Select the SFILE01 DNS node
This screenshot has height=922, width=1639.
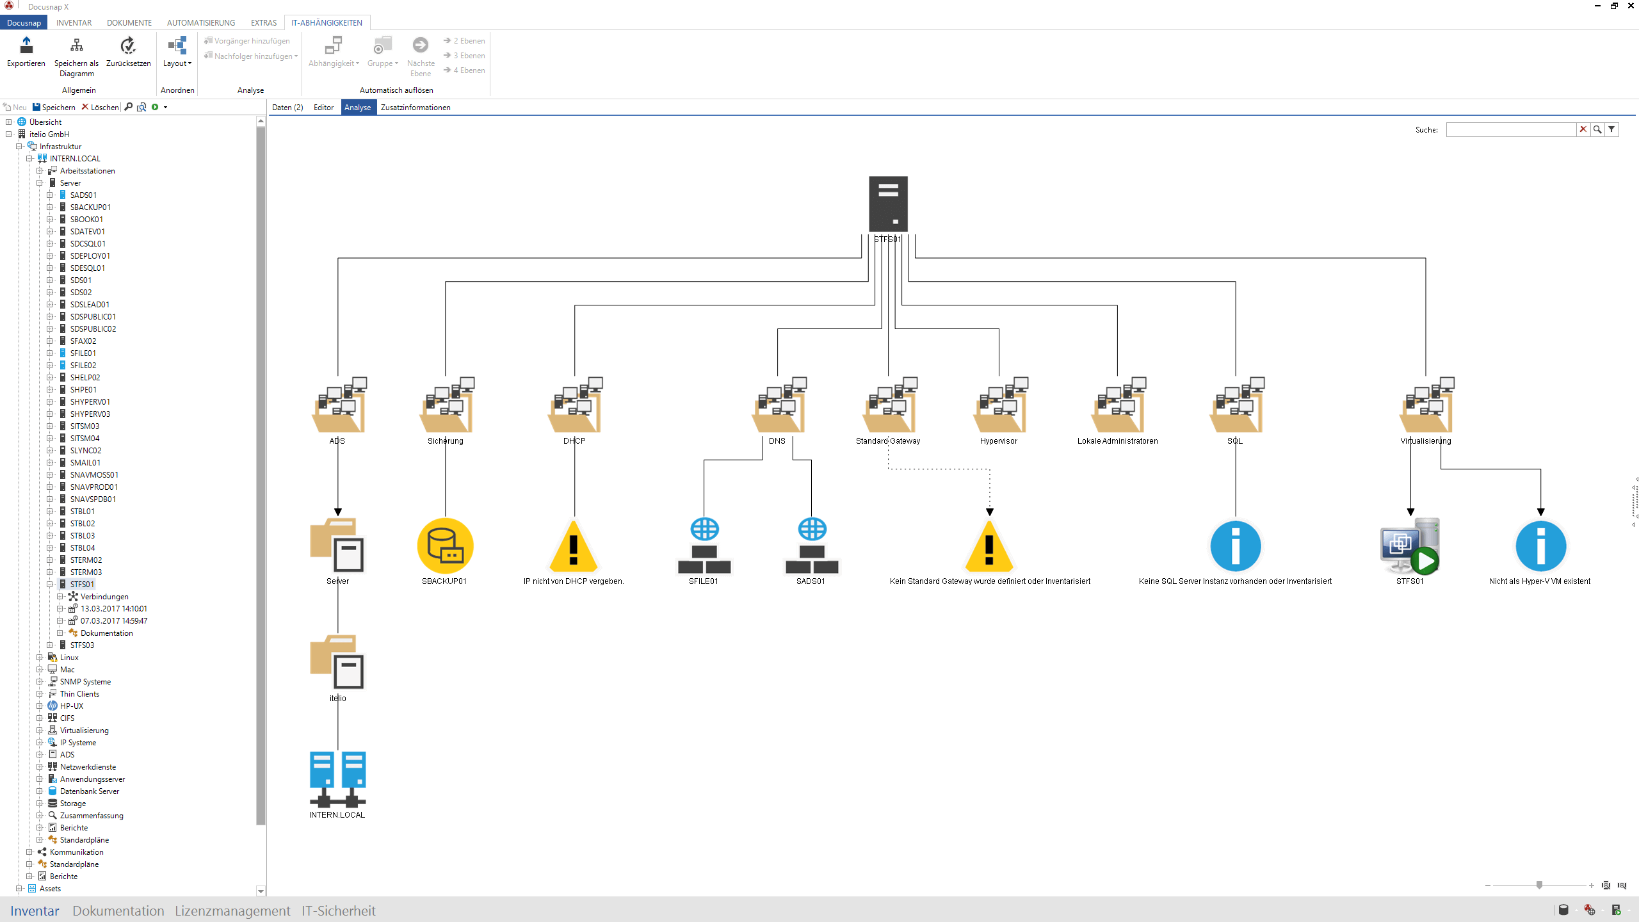point(704,546)
